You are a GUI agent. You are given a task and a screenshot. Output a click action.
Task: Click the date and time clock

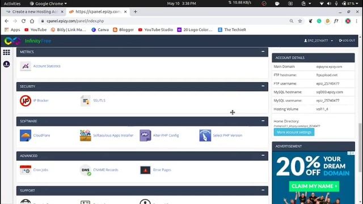pos(181,3)
